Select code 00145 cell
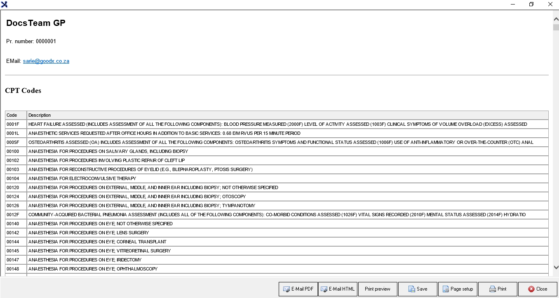 click(16, 251)
